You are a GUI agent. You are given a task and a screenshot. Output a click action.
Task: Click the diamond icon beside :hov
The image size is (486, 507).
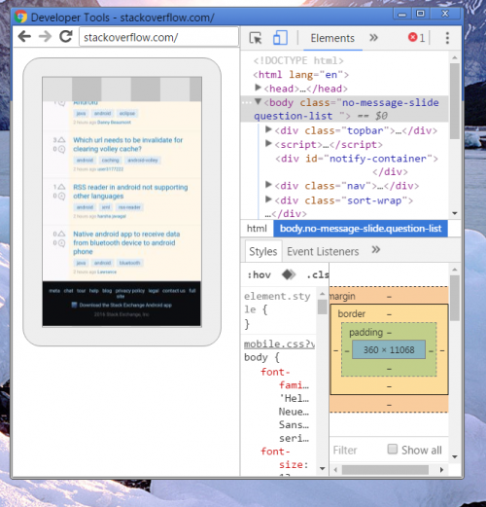click(x=289, y=274)
